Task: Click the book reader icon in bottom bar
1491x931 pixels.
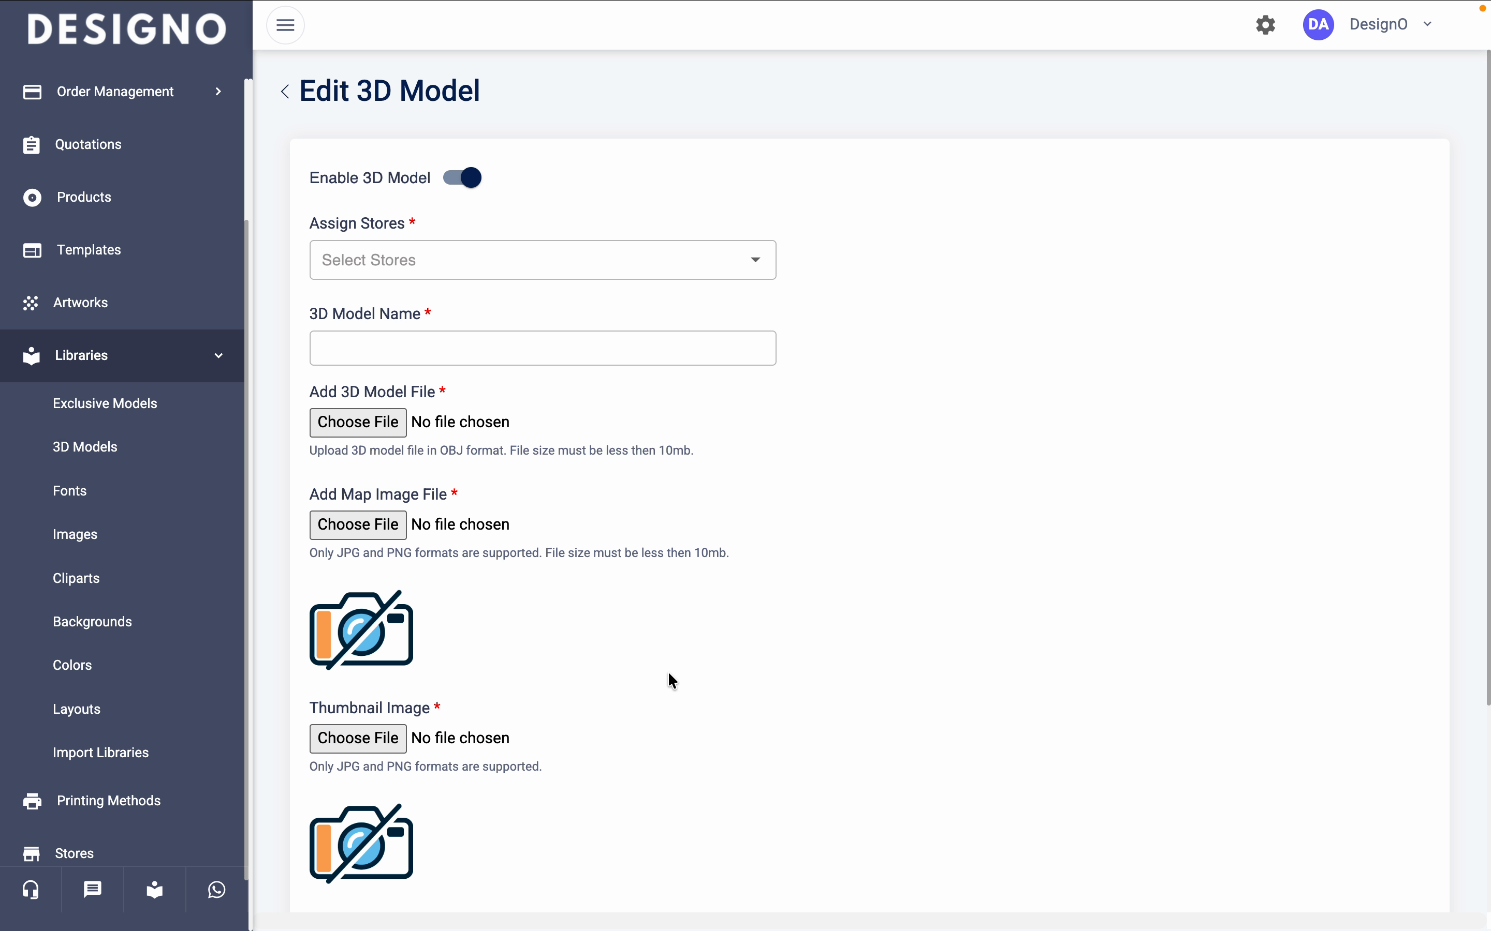Action: [155, 890]
